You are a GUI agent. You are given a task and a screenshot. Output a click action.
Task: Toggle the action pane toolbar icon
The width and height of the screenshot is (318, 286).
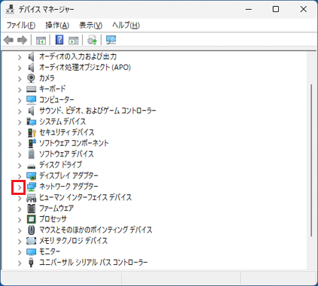pos(74,40)
